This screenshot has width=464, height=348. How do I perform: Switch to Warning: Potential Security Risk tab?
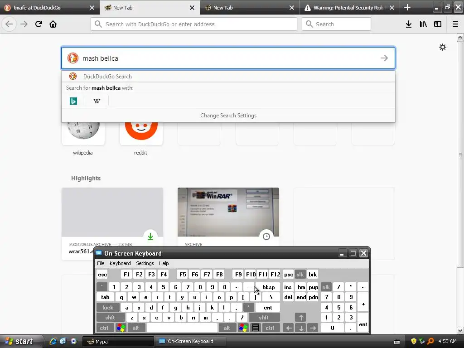pyautogui.click(x=350, y=7)
